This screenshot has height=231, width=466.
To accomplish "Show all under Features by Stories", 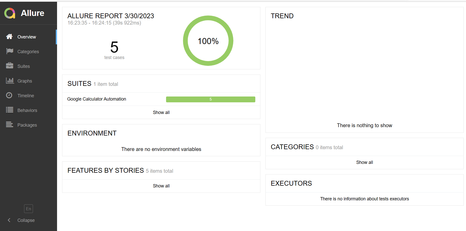I will pos(161,186).
